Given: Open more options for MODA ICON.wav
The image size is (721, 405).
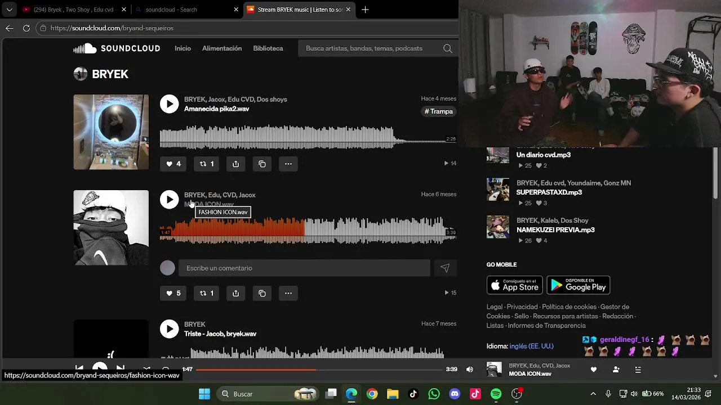Looking at the screenshot, I should click(288, 293).
